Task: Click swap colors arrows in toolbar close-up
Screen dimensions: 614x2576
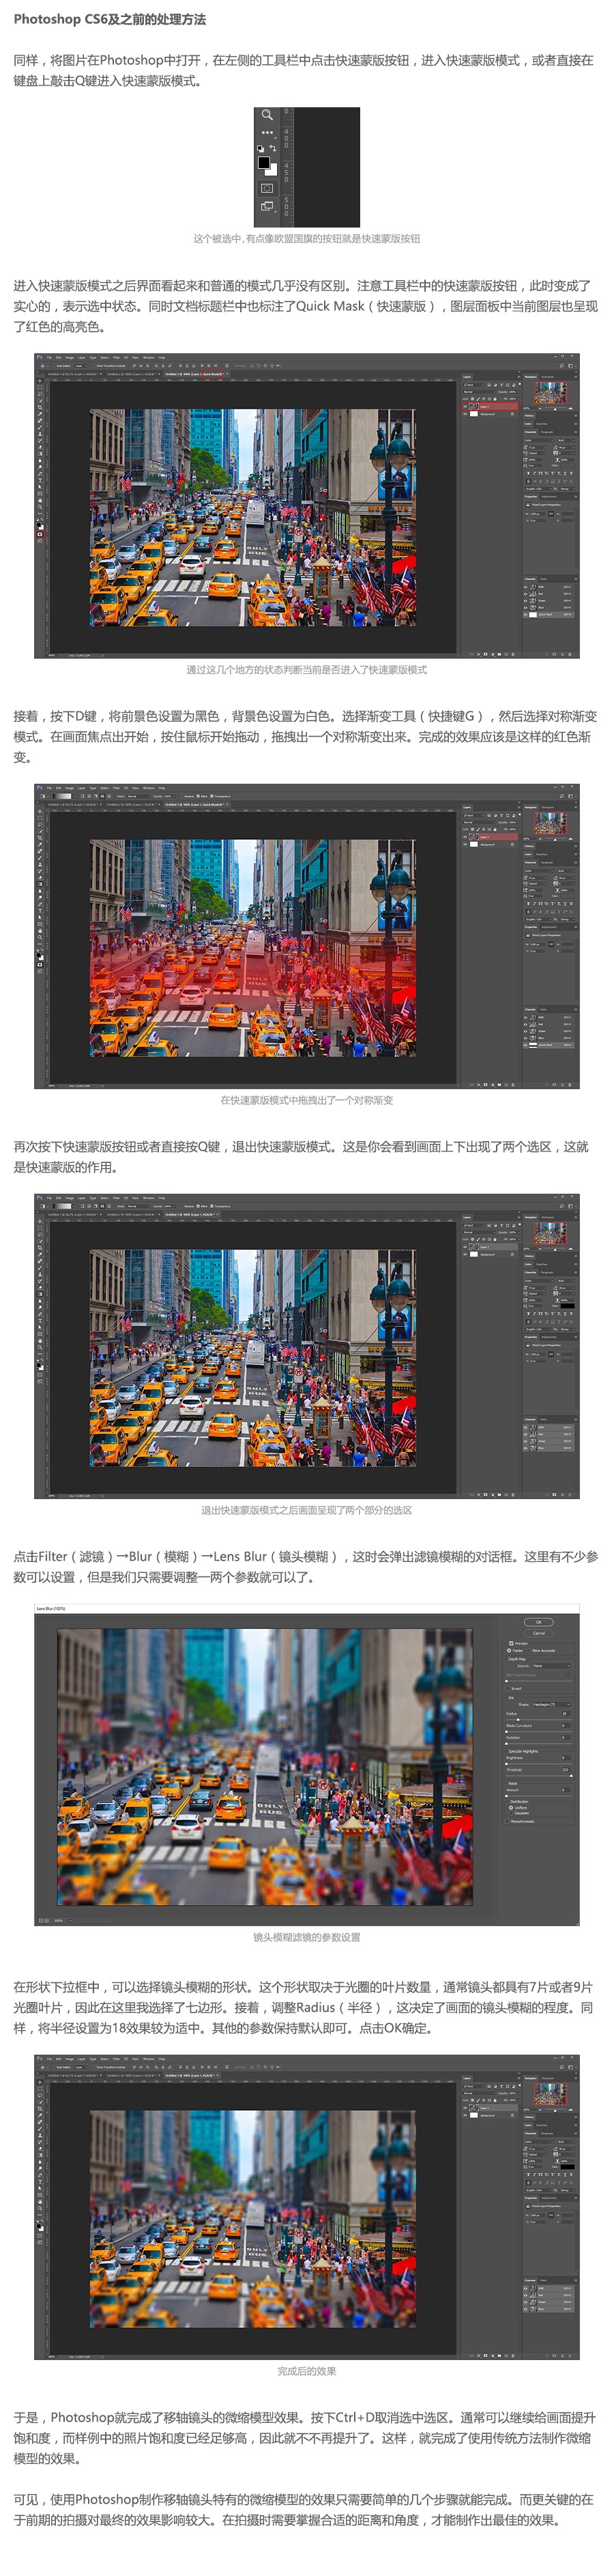Action: 273,148
